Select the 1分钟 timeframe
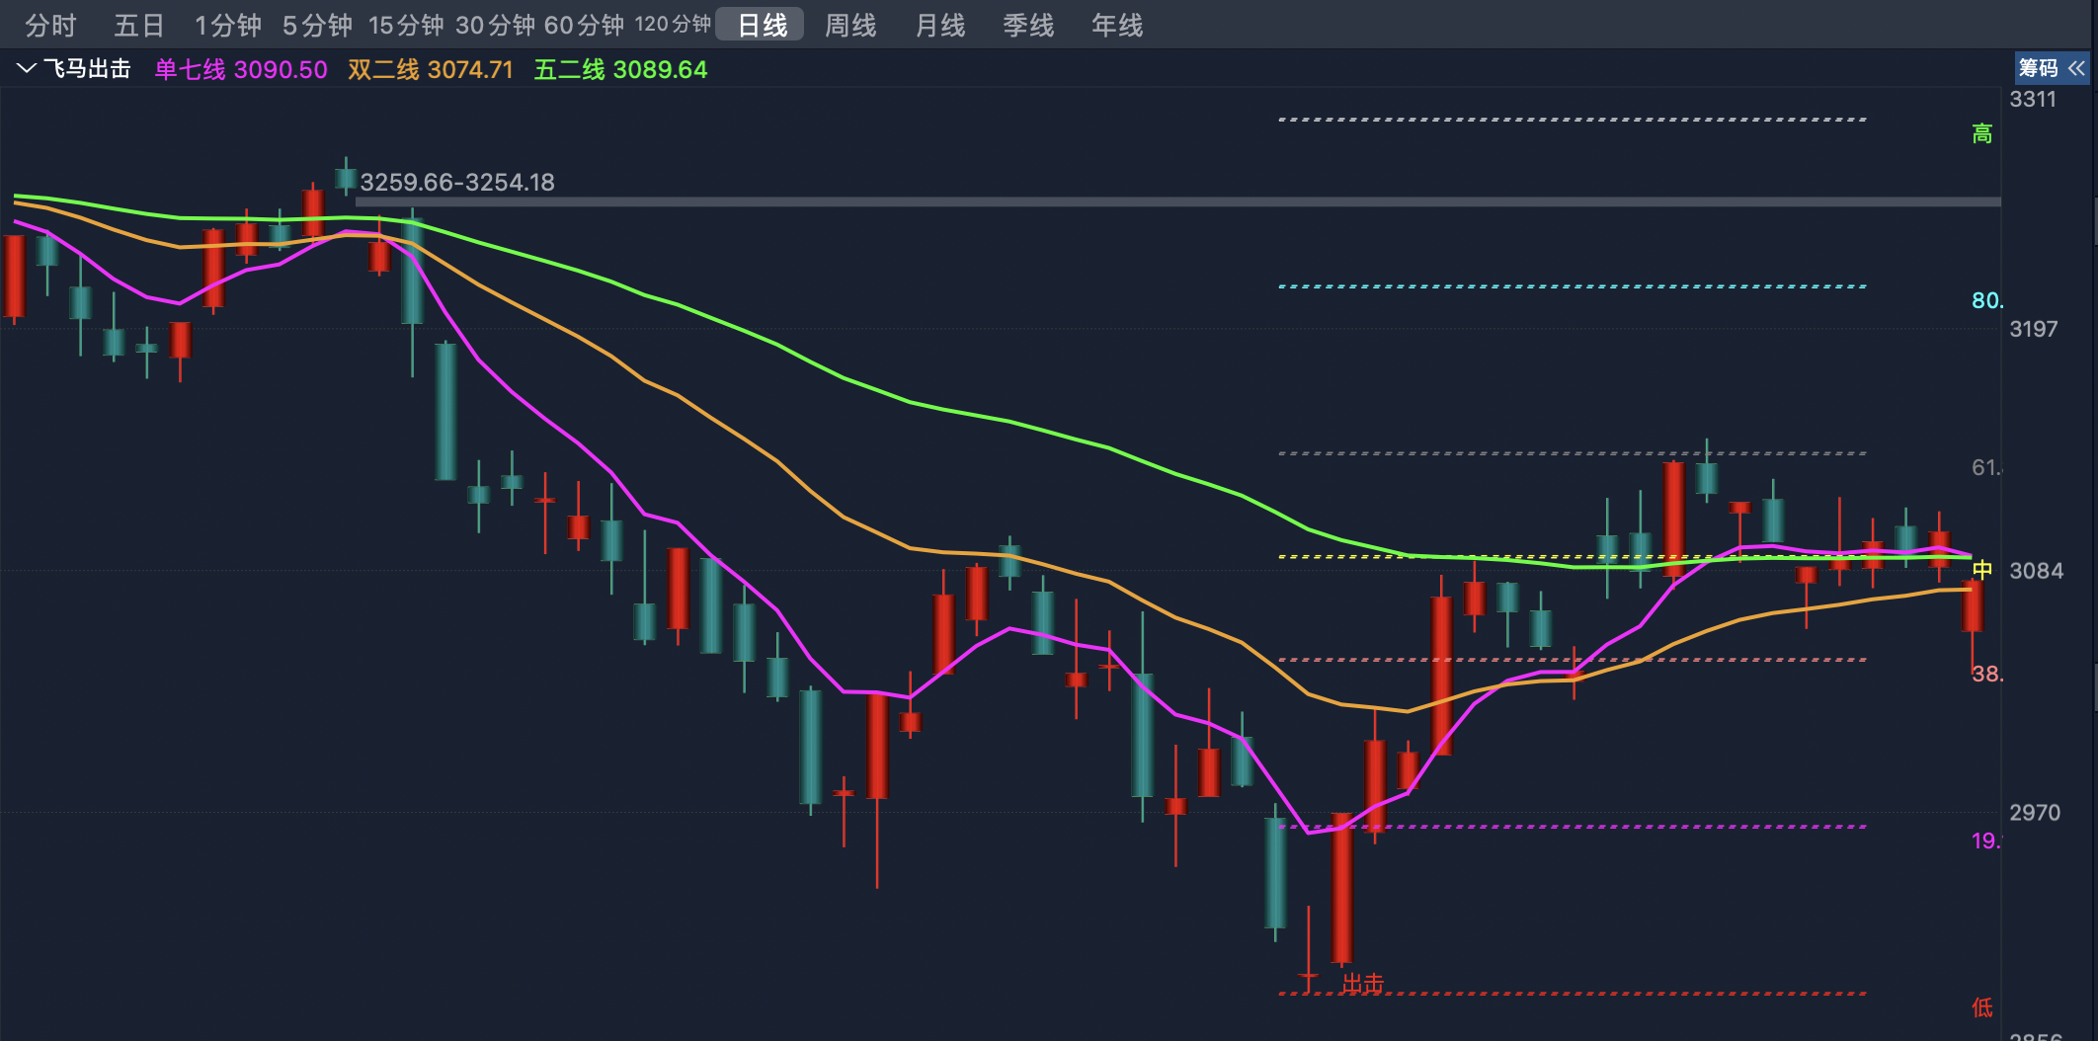This screenshot has width=2098, height=1041. (227, 24)
